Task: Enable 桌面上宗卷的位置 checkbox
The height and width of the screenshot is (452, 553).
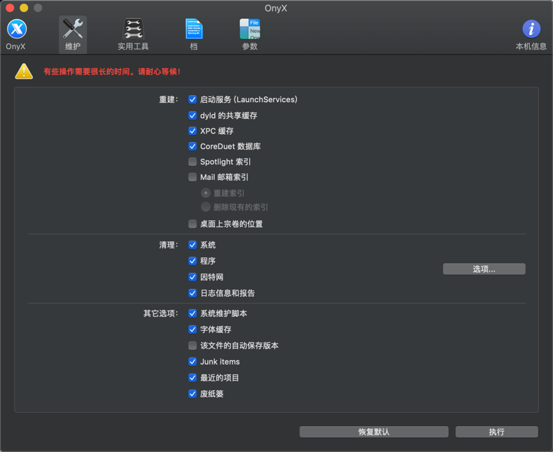Action: [192, 224]
